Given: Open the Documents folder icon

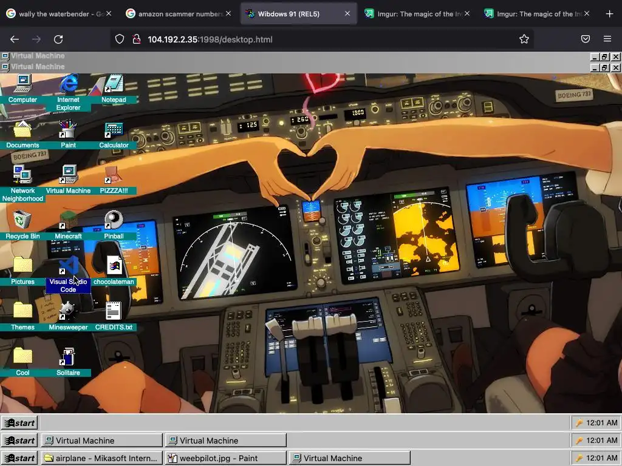Looking at the screenshot, I should (x=22, y=135).
